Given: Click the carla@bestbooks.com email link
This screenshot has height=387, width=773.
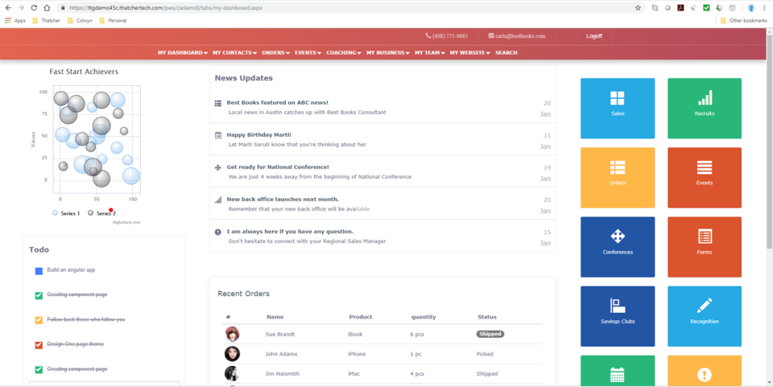Looking at the screenshot, I should (520, 36).
